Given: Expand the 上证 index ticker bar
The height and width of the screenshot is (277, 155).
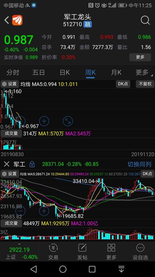Looking at the screenshot, I should pos(19,252).
